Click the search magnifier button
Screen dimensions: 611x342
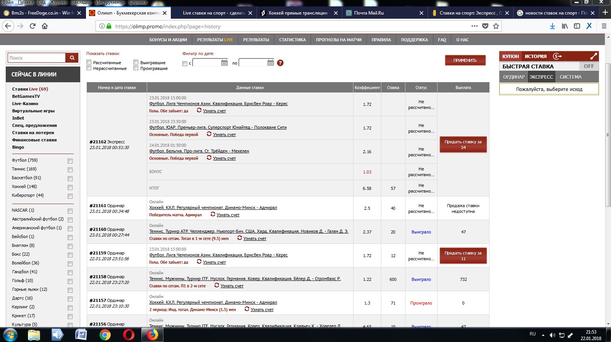coord(72,58)
